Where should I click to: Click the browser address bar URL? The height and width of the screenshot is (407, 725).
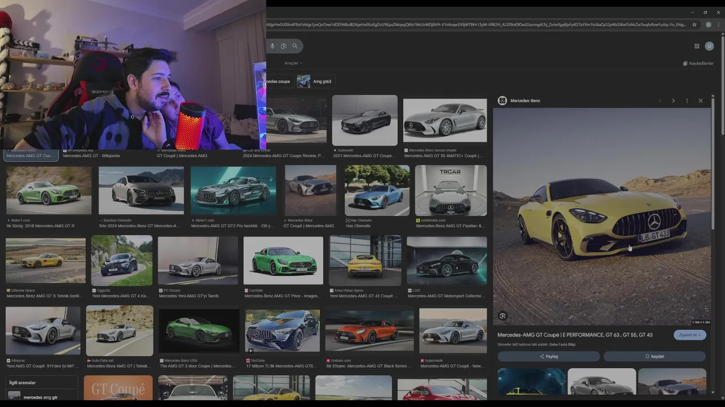point(476,24)
